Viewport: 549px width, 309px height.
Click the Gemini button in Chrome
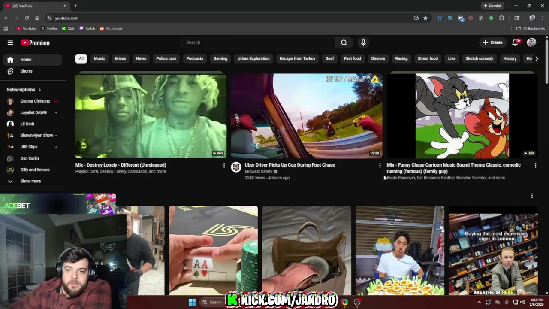pos(492,6)
